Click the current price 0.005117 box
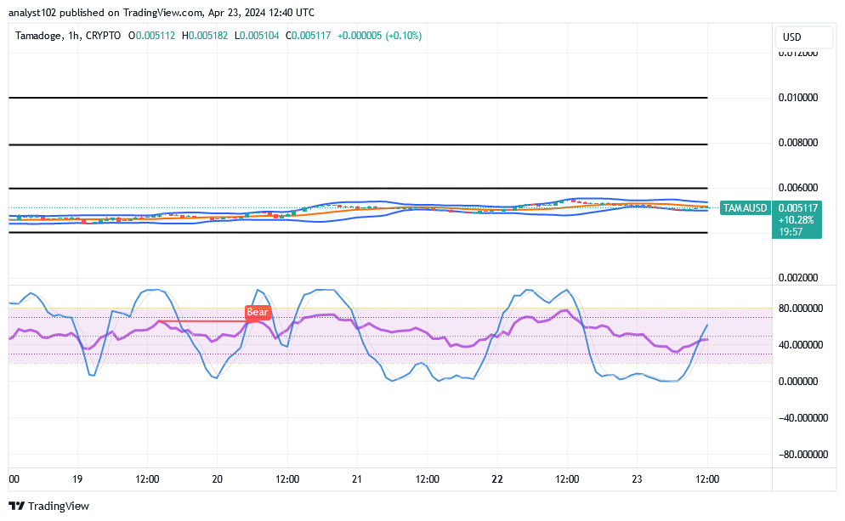This screenshot has height=521, width=845. point(797,208)
